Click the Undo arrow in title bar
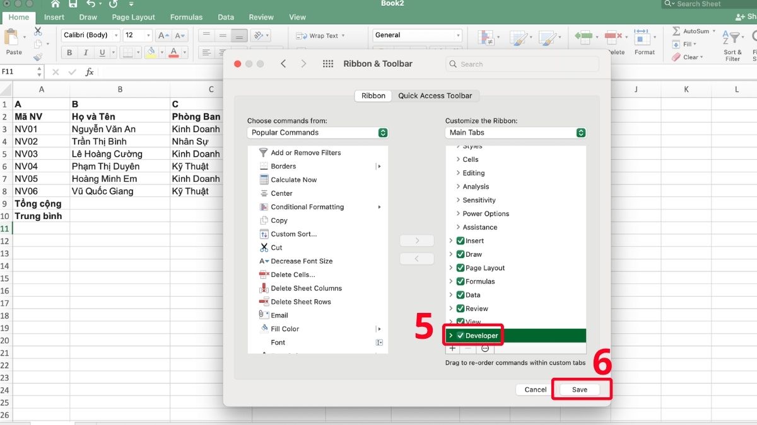Image resolution: width=757 pixels, height=425 pixels. 91,4
